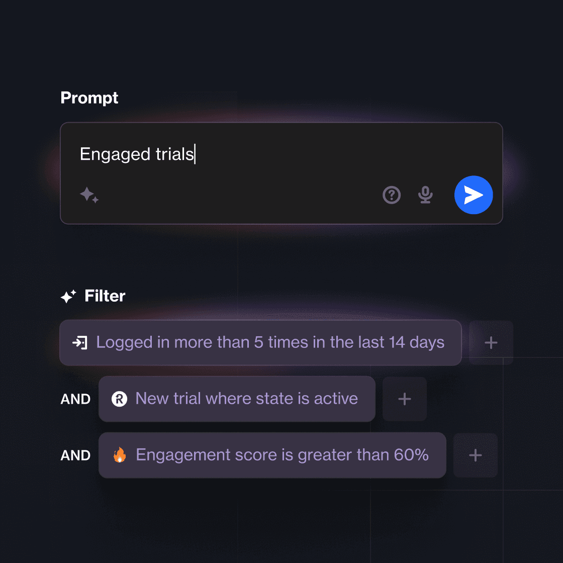The width and height of the screenshot is (563, 563).
Task: Open the help question mark icon
Action: [x=392, y=195]
